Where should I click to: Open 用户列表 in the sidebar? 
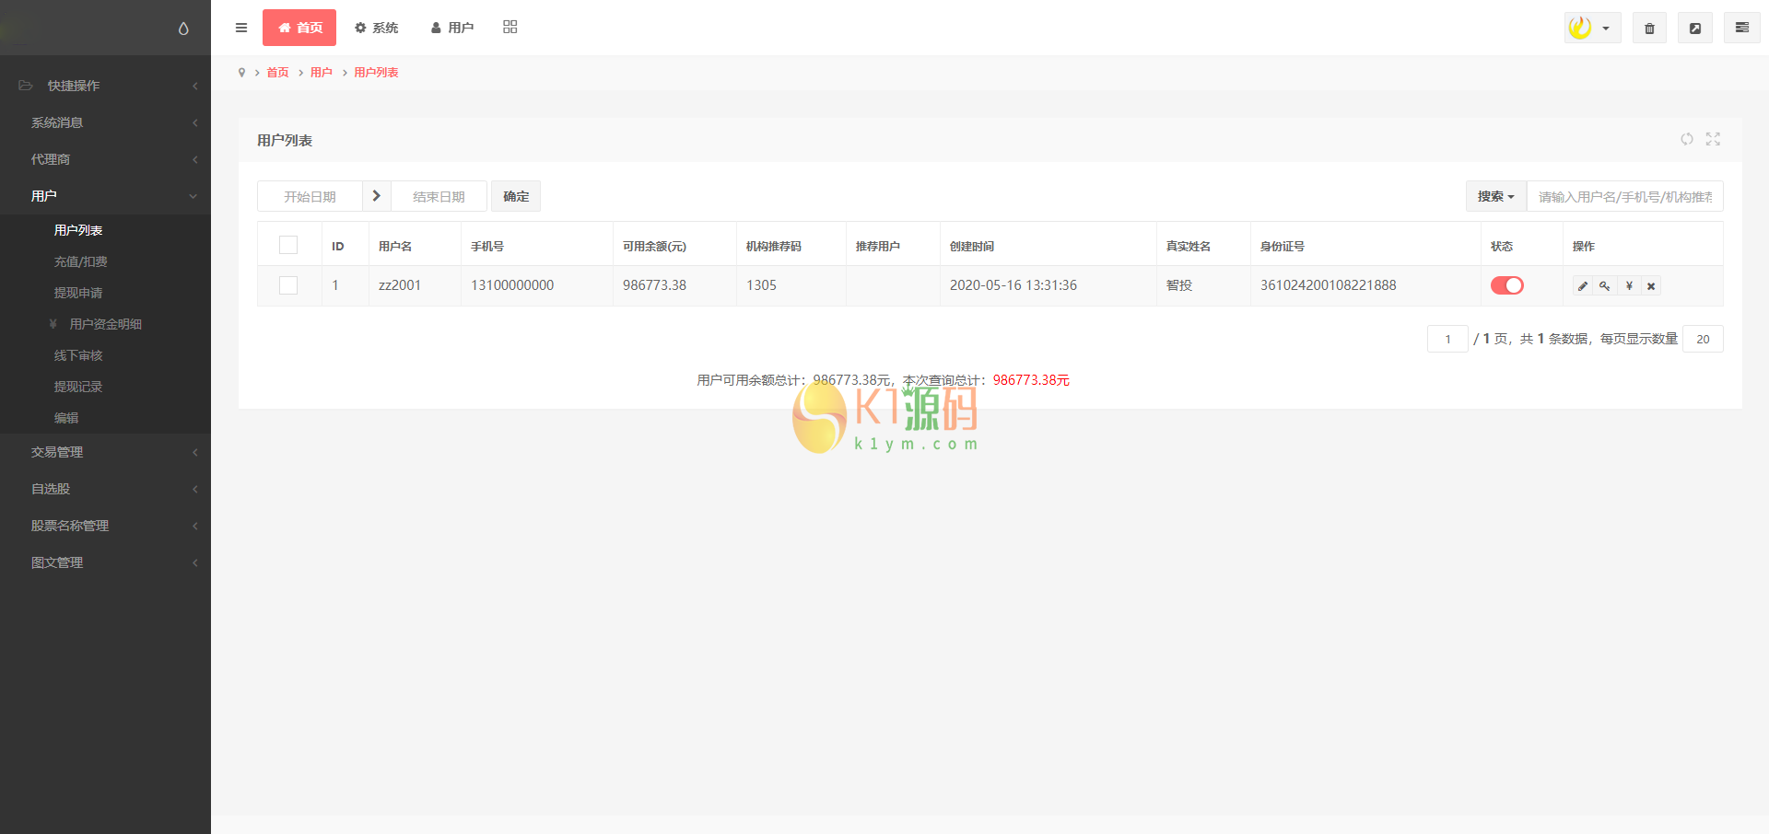pyautogui.click(x=78, y=230)
